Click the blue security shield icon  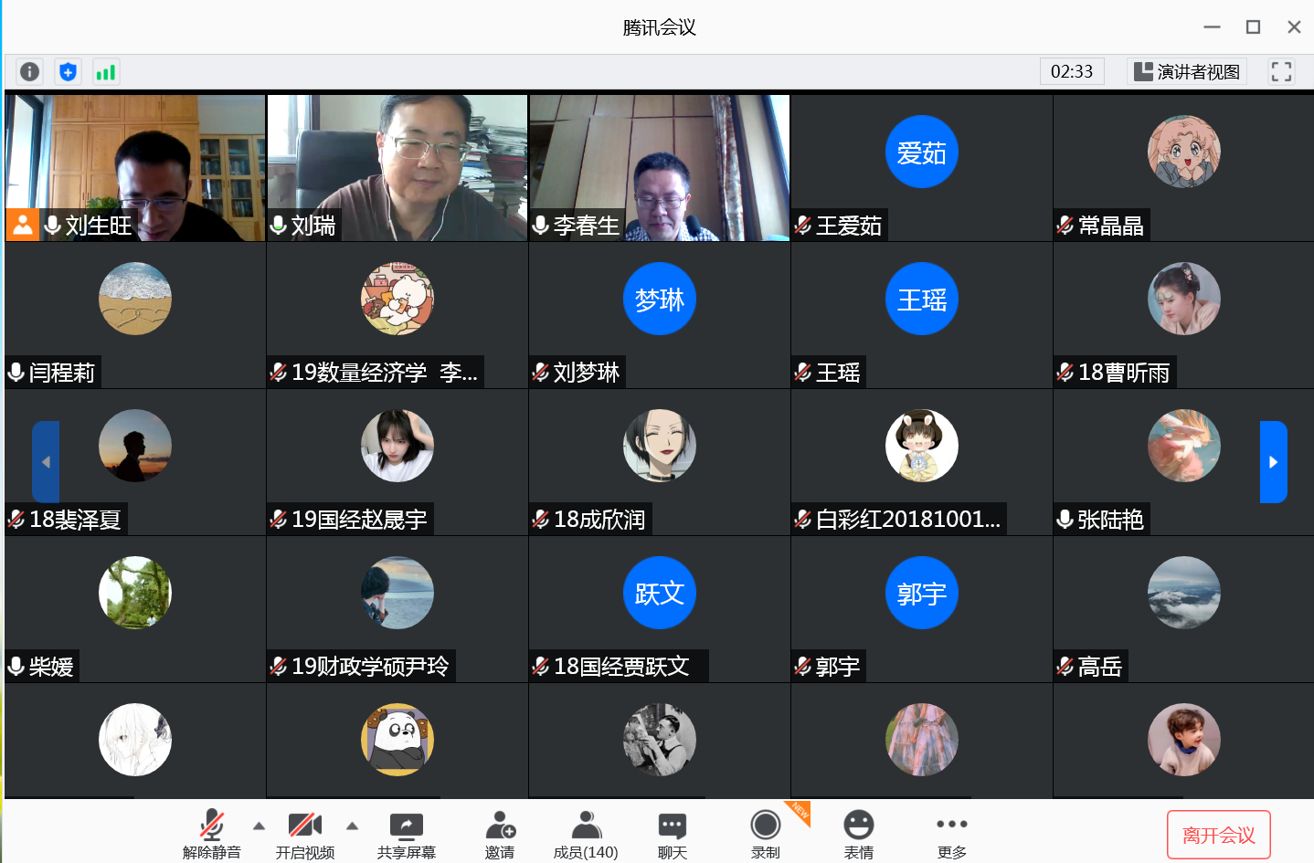pyautogui.click(x=68, y=71)
